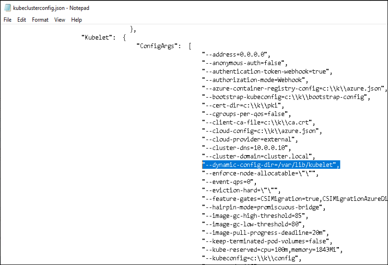The image size is (388, 265).
Task: Click the --cert-dir=c:\\k\\pki line
Action: click(243, 106)
